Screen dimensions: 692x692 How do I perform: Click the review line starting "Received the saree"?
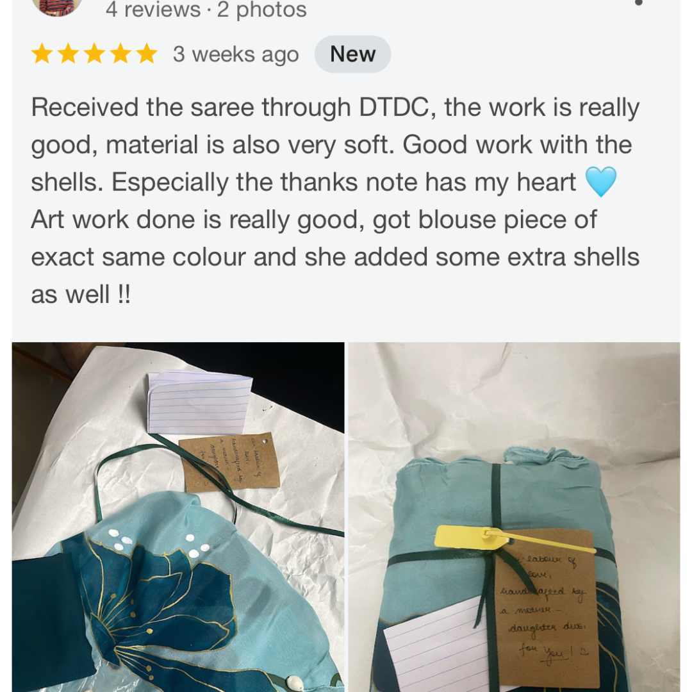[x=335, y=107]
